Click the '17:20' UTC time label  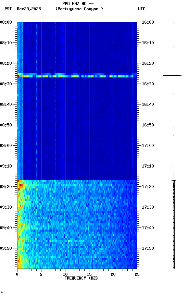click(x=148, y=187)
